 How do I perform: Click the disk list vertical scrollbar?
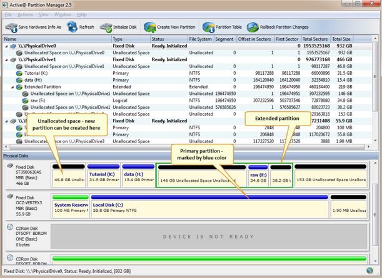pyautogui.click(x=374, y=90)
